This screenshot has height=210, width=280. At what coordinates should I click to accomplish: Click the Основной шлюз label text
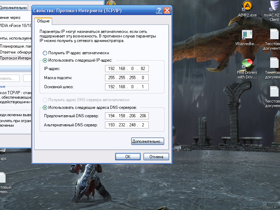(59, 87)
